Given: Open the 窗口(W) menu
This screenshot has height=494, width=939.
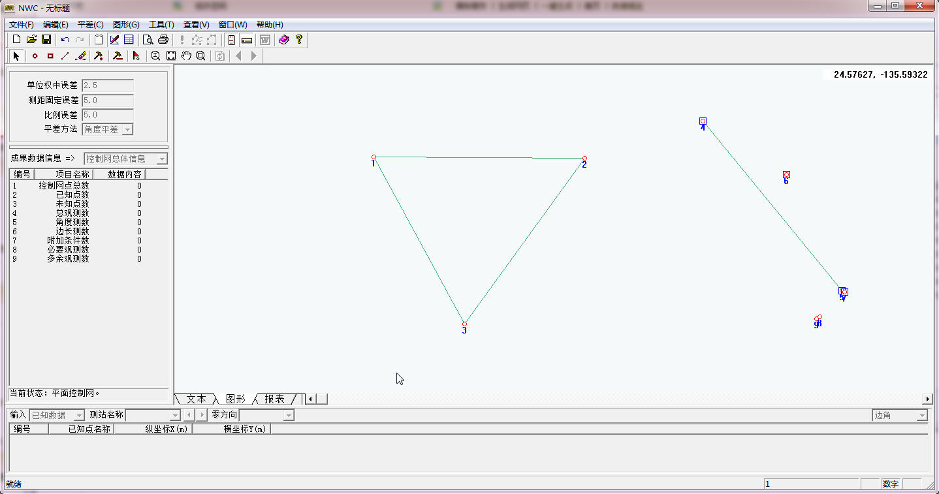Looking at the screenshot, I should point(233,25).
